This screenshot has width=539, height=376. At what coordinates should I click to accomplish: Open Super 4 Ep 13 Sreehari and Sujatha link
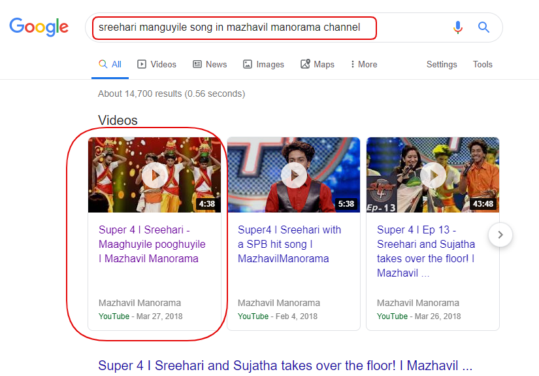(x=426, y=251)
